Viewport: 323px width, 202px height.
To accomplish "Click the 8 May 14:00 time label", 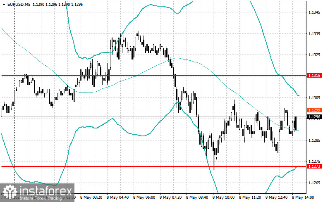I will (303, 197).
